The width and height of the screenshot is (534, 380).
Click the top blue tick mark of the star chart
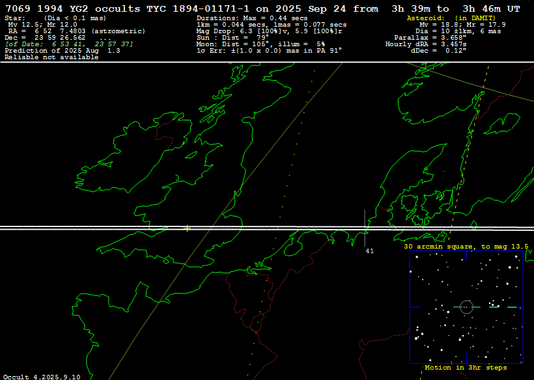click(x=466, y=256)
